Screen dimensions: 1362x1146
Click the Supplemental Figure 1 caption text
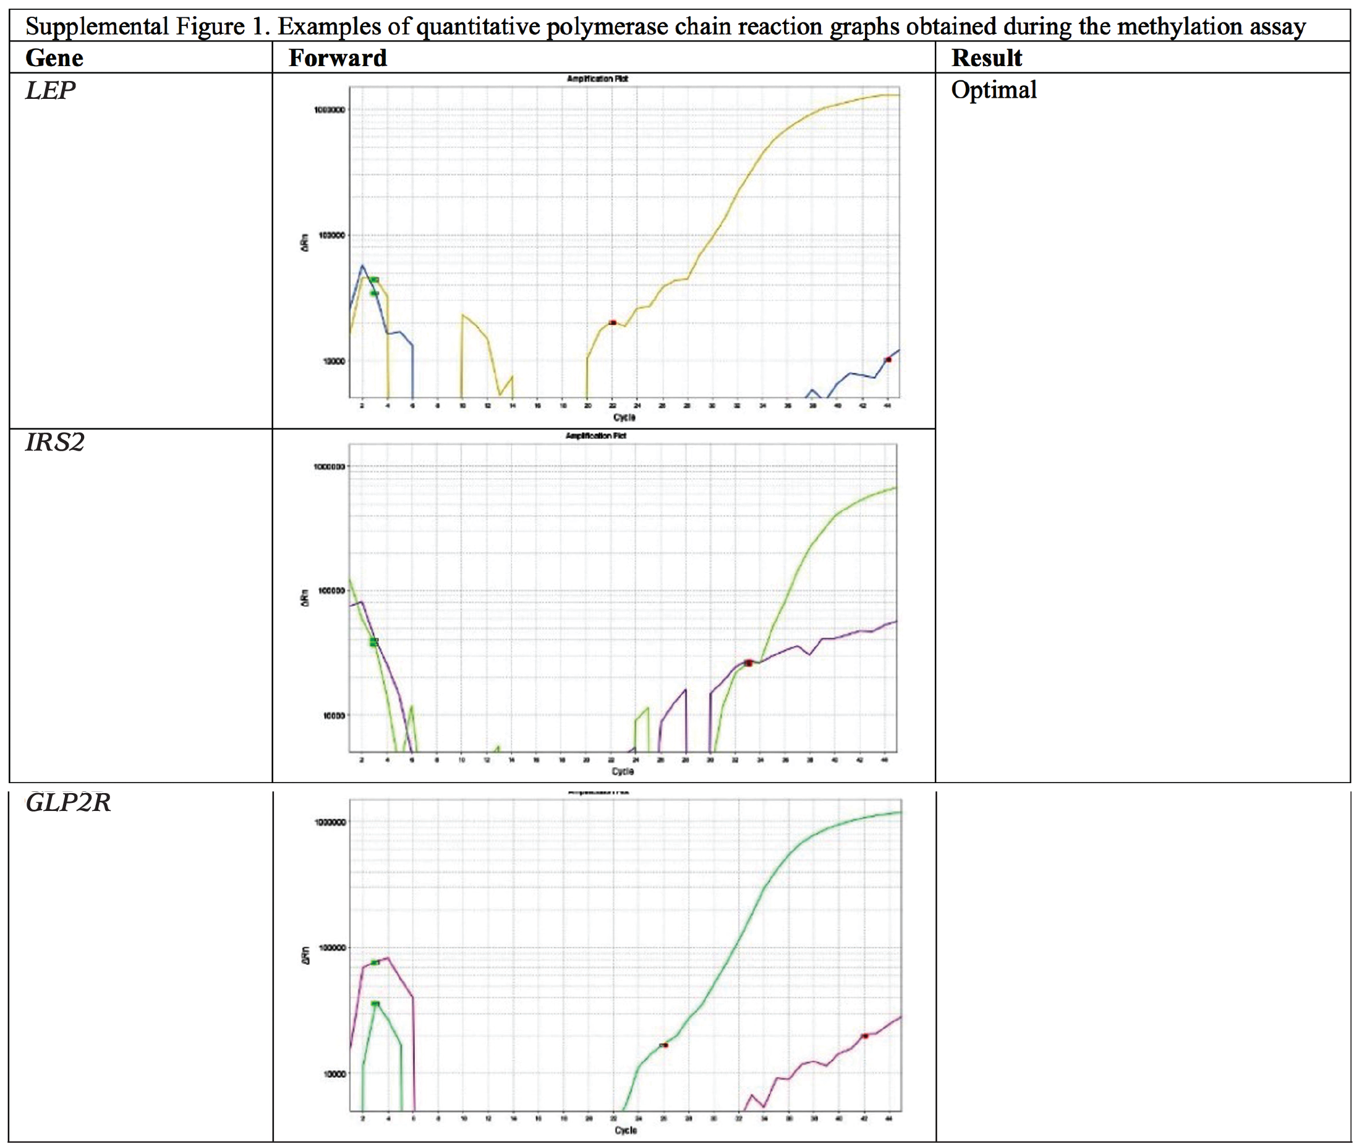(x=665, y=27)
